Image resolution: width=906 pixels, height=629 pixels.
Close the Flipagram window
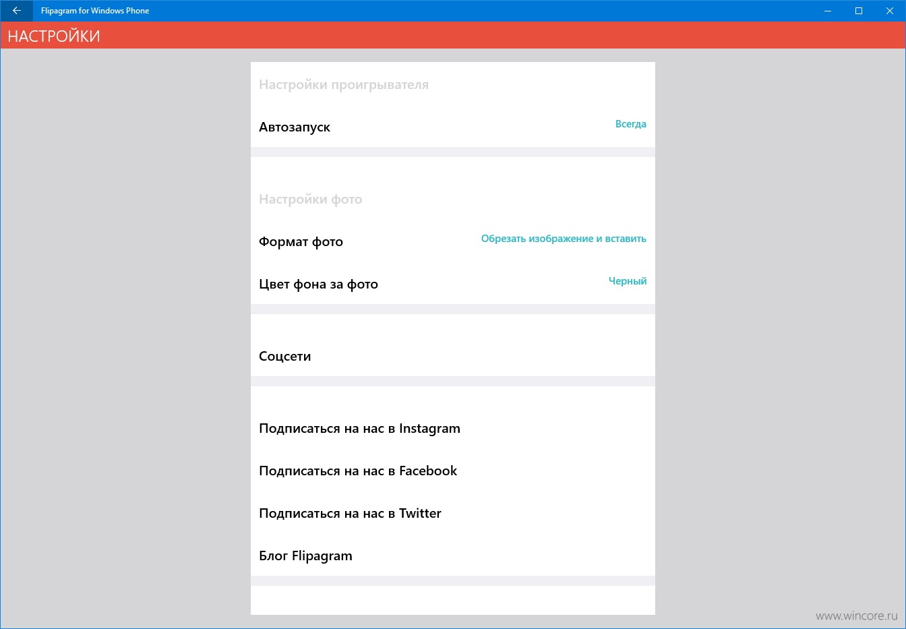coord(890,11)
